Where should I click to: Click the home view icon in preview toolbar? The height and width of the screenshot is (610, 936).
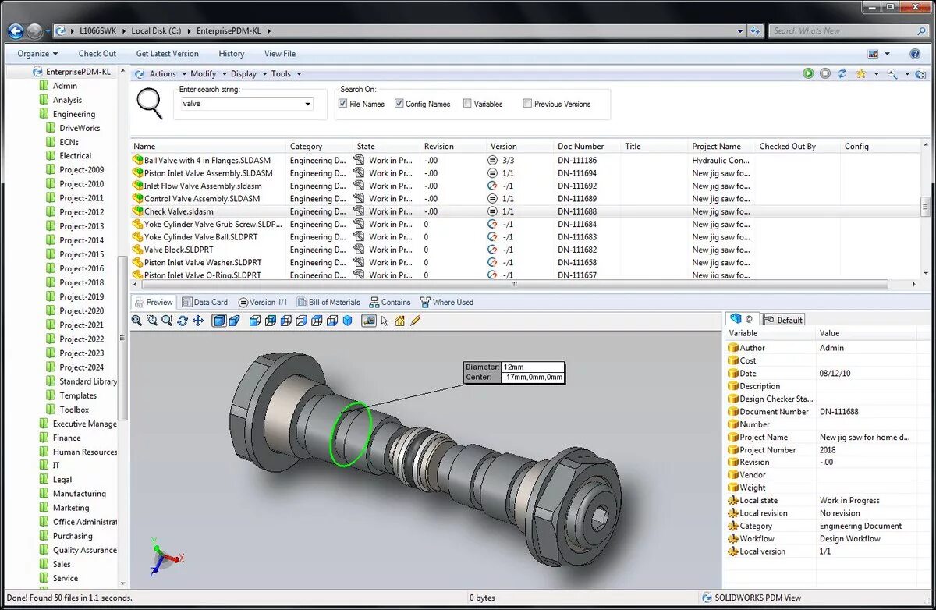coord(399,321)
